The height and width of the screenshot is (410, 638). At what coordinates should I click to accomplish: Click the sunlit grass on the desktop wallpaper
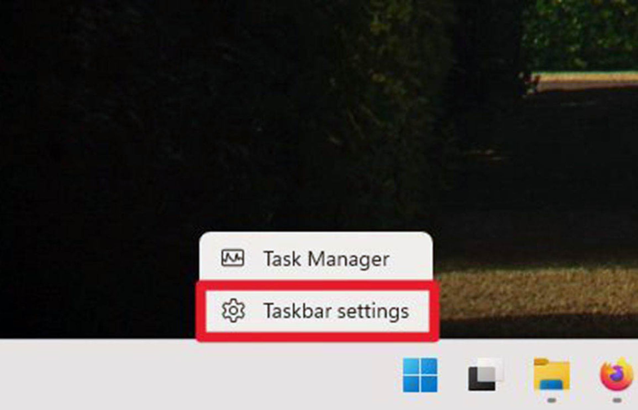click(538, 293)
